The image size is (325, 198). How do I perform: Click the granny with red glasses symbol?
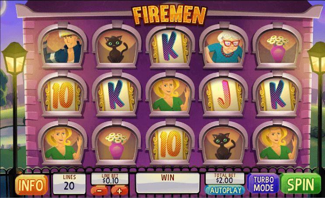click(224, 47)
